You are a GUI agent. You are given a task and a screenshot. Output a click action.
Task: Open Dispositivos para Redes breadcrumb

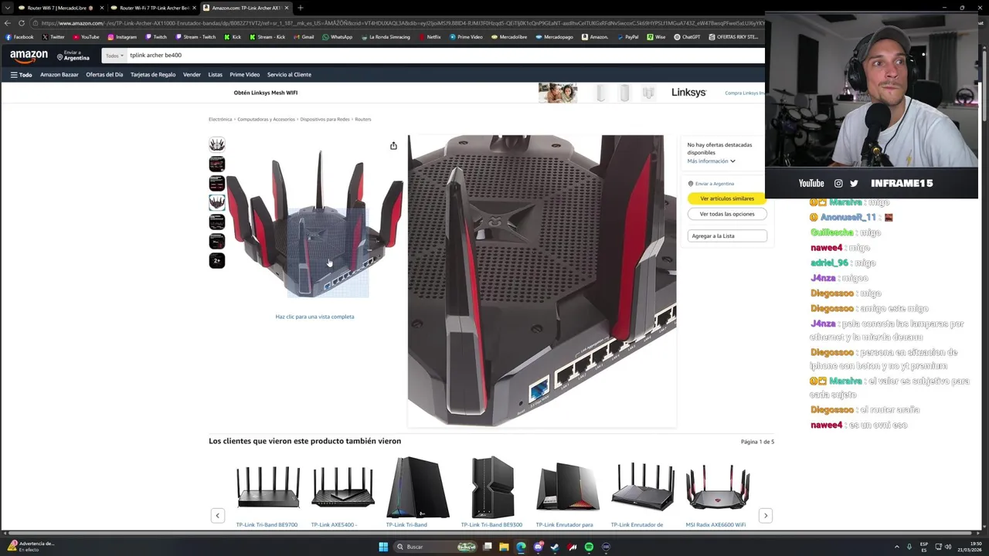(325, 120)
